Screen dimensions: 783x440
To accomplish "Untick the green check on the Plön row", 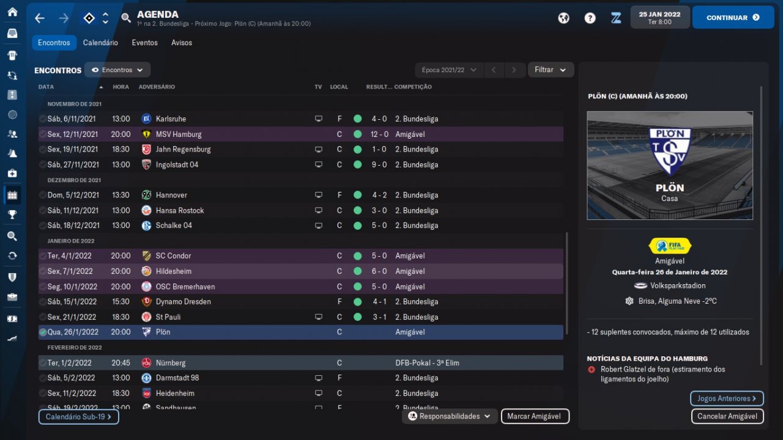I will click(x=42, y=332).
